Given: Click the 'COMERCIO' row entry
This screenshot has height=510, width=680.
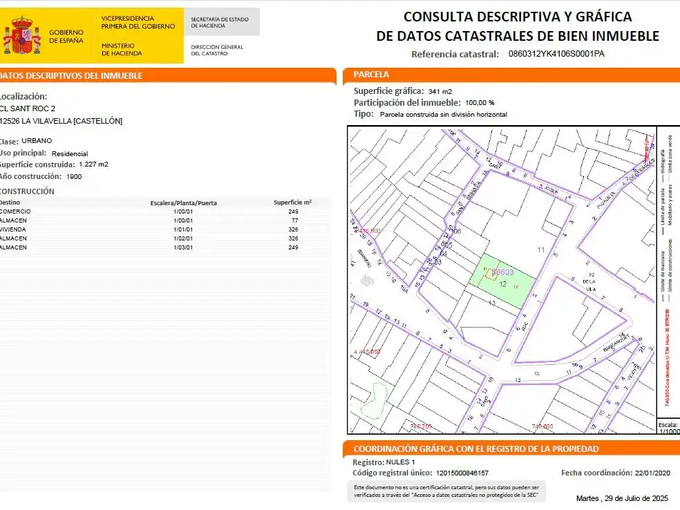Looking at the screenshot, I should [x=15, y=211].
